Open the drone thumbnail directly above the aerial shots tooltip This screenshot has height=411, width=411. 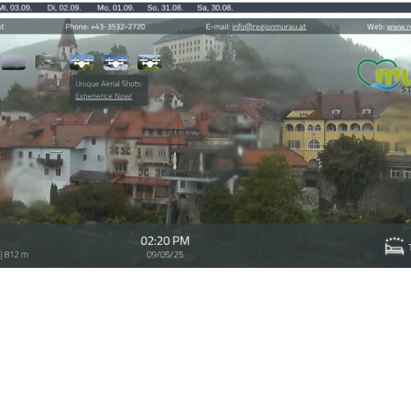tap(81, 62)
